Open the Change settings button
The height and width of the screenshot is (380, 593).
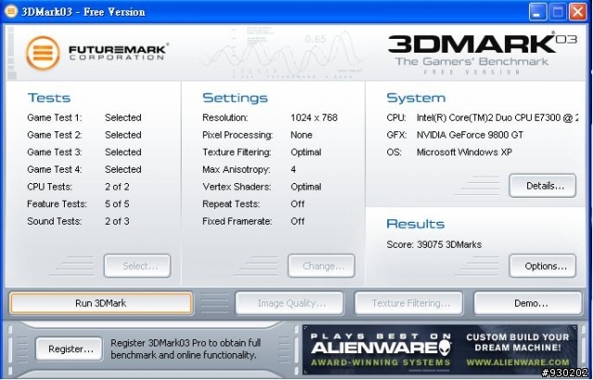322,266
